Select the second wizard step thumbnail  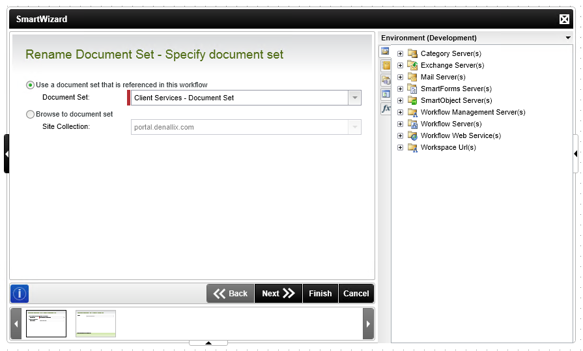pyautogui.click(x=96, y=324)
